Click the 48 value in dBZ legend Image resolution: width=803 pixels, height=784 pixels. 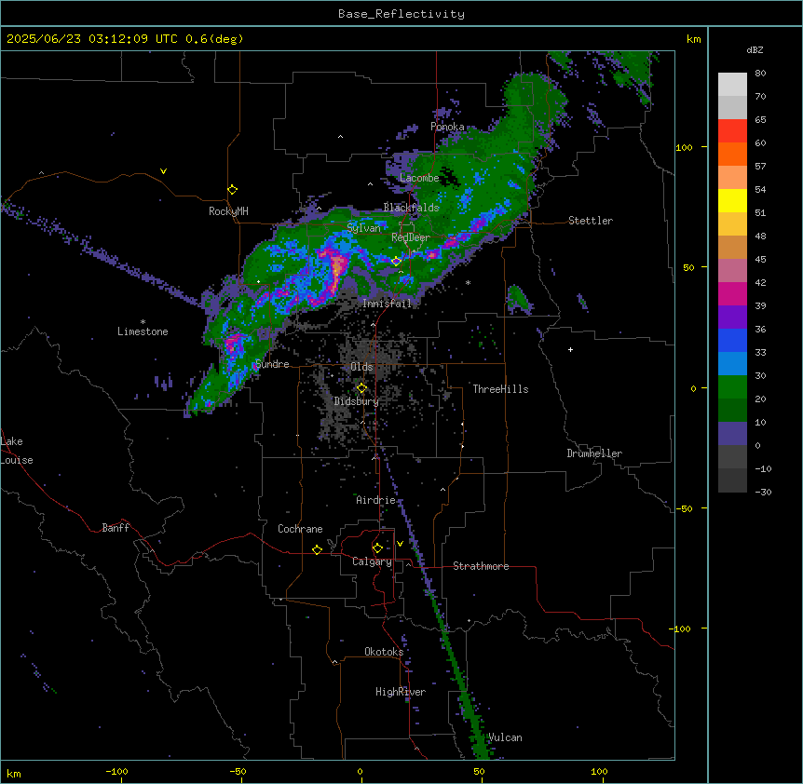click(760, 237)
